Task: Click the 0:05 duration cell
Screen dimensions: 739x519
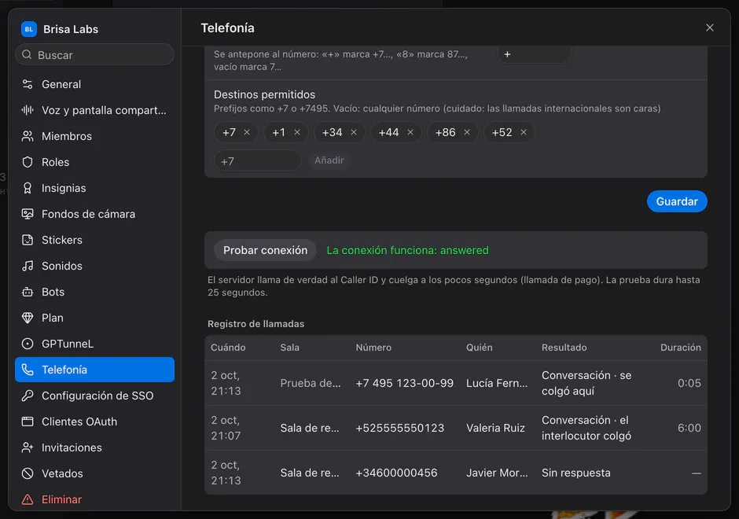Action: click(689, 383)
